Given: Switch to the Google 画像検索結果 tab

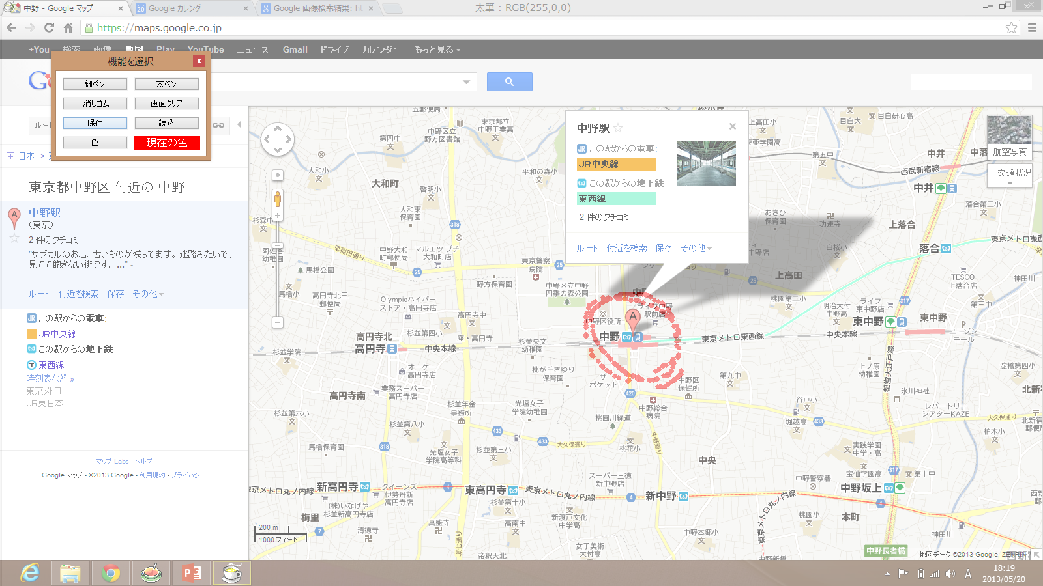Looking at the screenshot, I should click(x=317, y=8).
